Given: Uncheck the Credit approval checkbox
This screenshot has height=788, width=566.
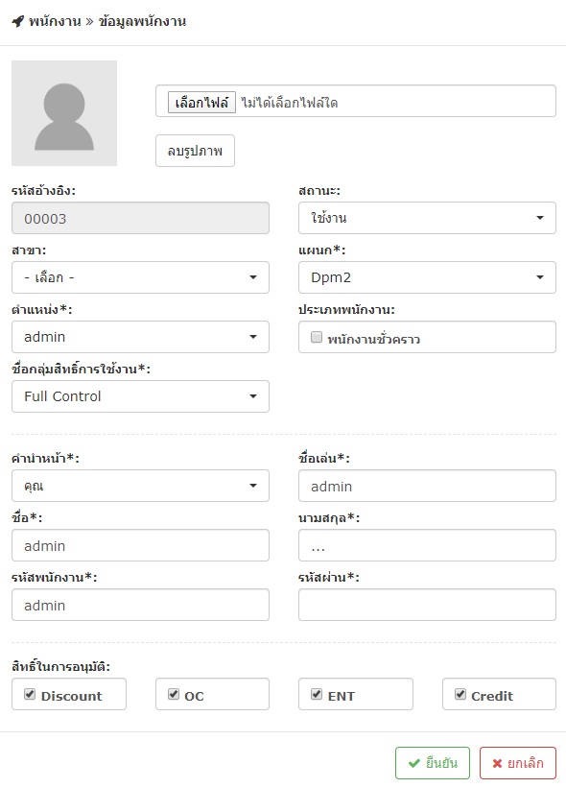Looking at the screenshot, I should coord(460,694).
